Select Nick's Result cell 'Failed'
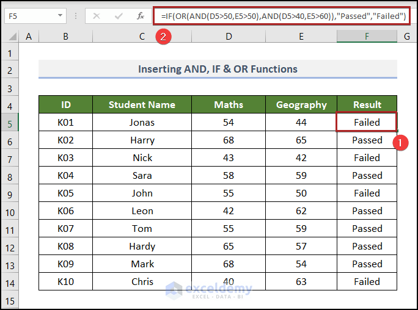Screen dimensions: 418x310 367,158
